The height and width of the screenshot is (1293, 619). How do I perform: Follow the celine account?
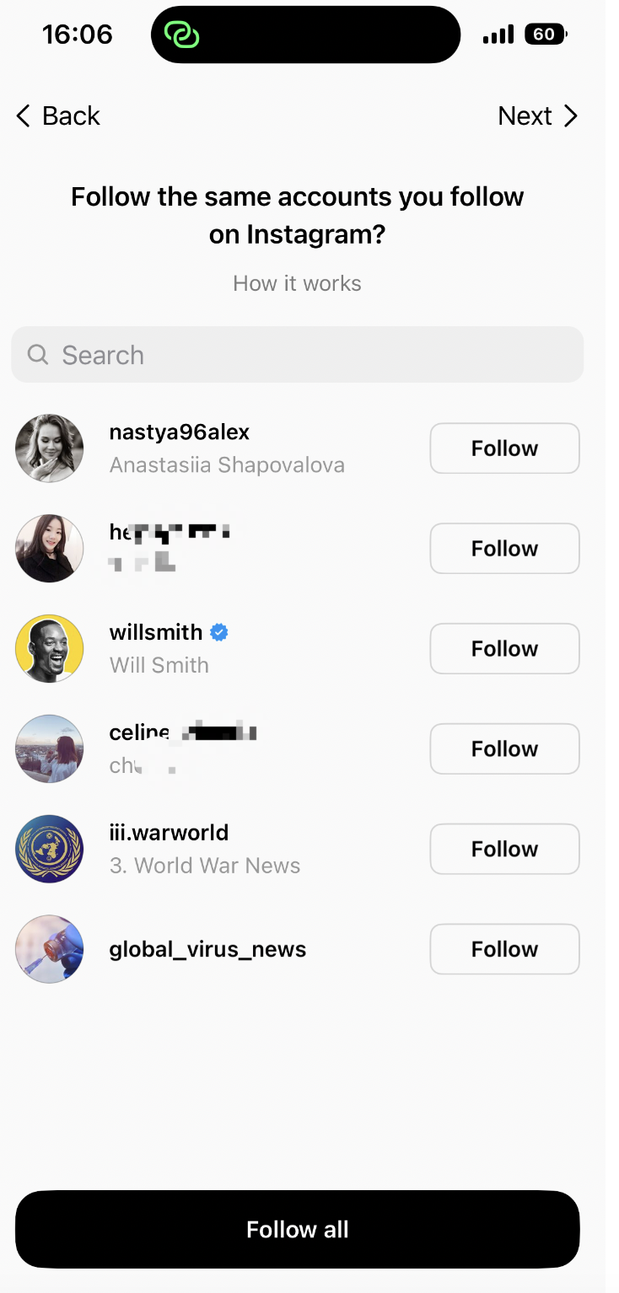coord(504,748)
